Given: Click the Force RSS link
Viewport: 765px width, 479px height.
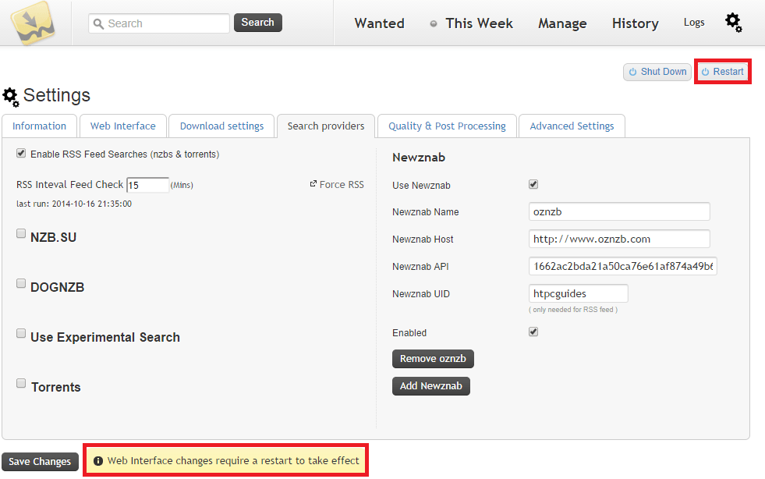Looking at the screenshot, I should pyautogui.click(x=337, y=185).
